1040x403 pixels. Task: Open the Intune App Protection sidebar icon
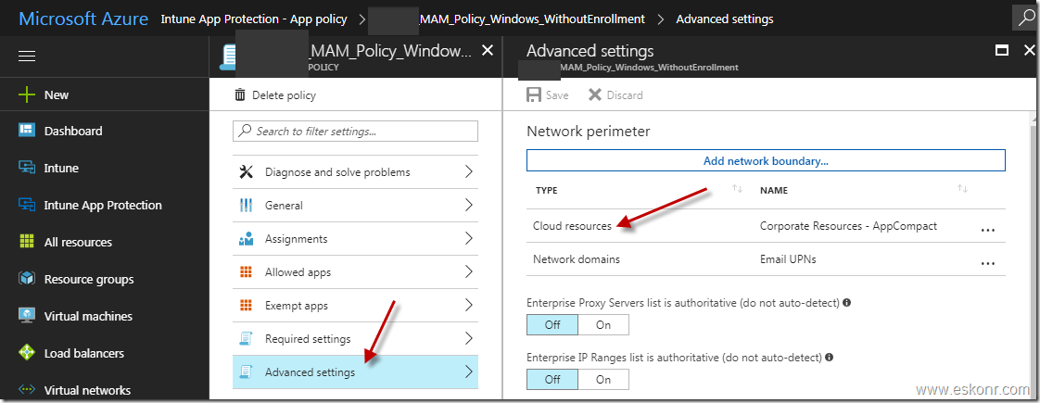click(x=27, y=205)
